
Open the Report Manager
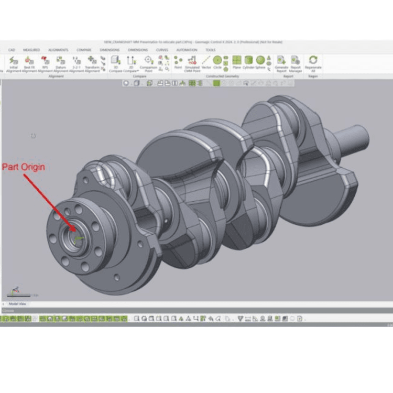(296, 63)
